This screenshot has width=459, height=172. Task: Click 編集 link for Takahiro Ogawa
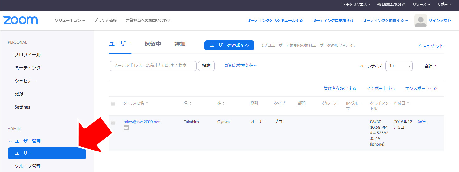pyautogui.click(x=422, y=122)
